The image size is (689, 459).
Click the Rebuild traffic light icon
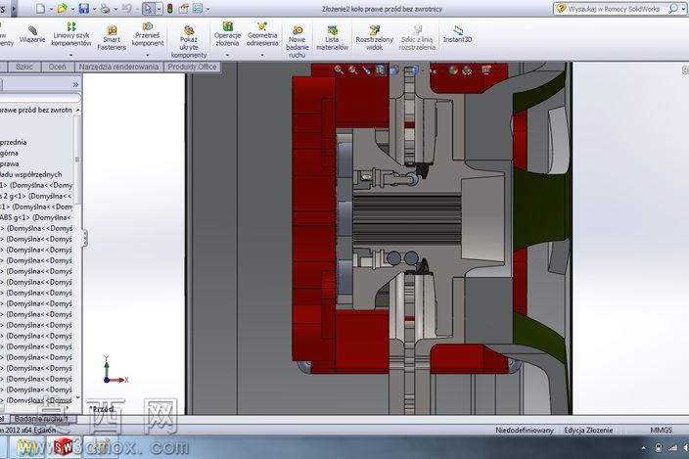(x=169, y=9)
